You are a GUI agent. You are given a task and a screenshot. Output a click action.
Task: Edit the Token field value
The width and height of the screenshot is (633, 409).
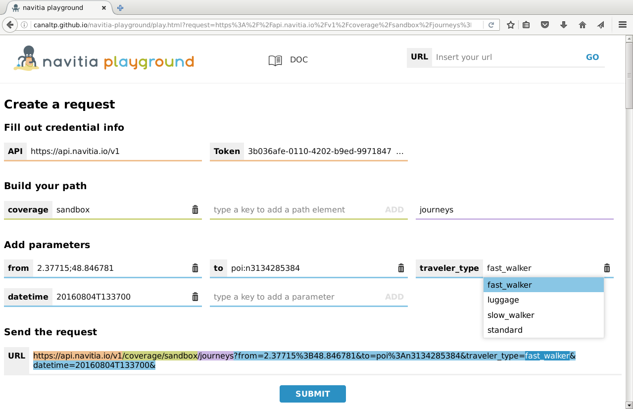point(325,151)
